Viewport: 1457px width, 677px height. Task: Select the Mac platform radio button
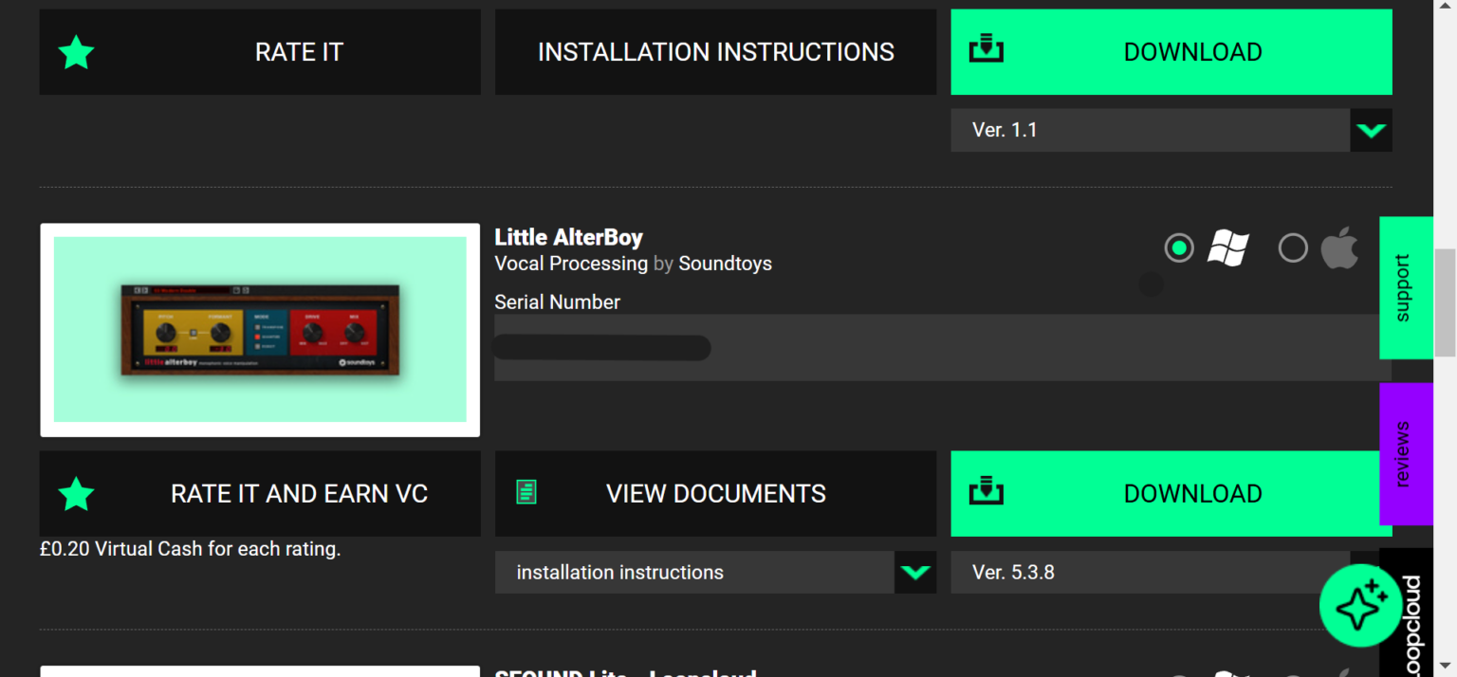tap(1293, 248)
